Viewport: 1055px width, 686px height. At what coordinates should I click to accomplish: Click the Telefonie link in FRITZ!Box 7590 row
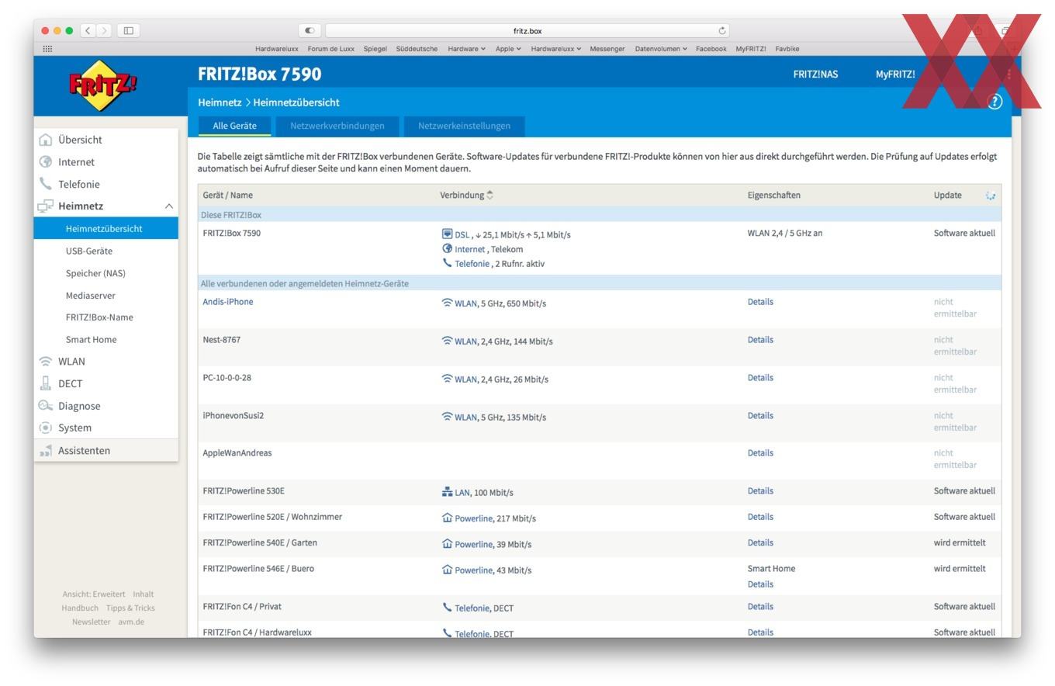pos(472,264)
